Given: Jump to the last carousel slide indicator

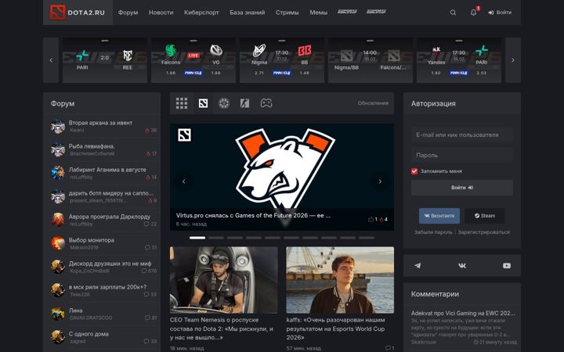Looking at the screenshot, I should click(366, 238).
